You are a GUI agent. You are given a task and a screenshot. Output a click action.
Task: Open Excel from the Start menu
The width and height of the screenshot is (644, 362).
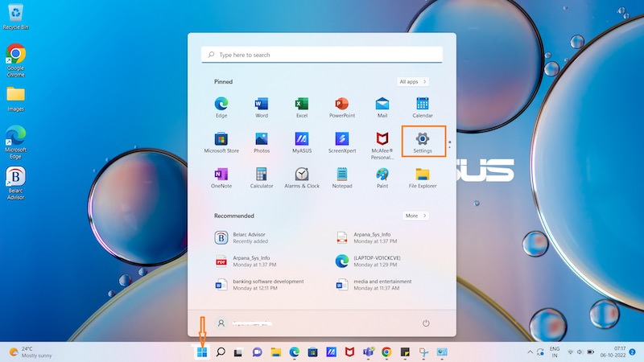(301, 108)
